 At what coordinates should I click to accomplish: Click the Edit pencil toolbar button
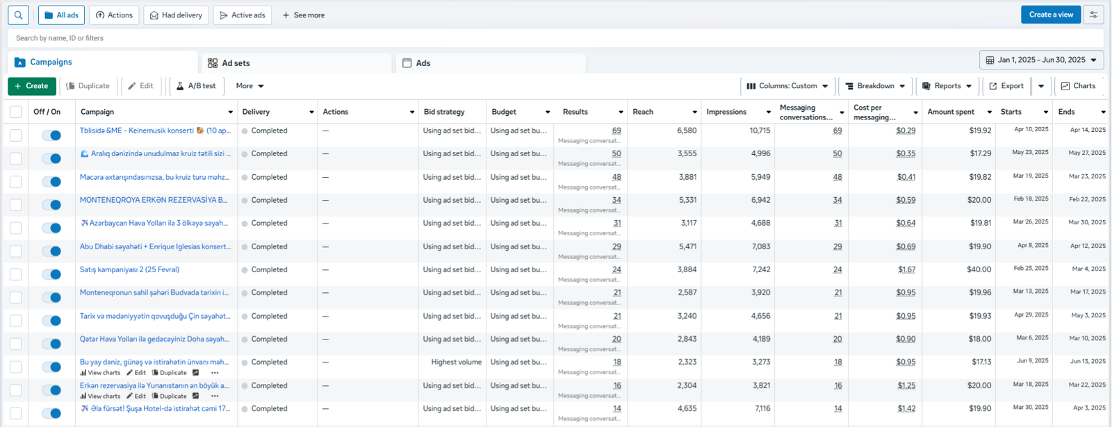click(140, 86)
